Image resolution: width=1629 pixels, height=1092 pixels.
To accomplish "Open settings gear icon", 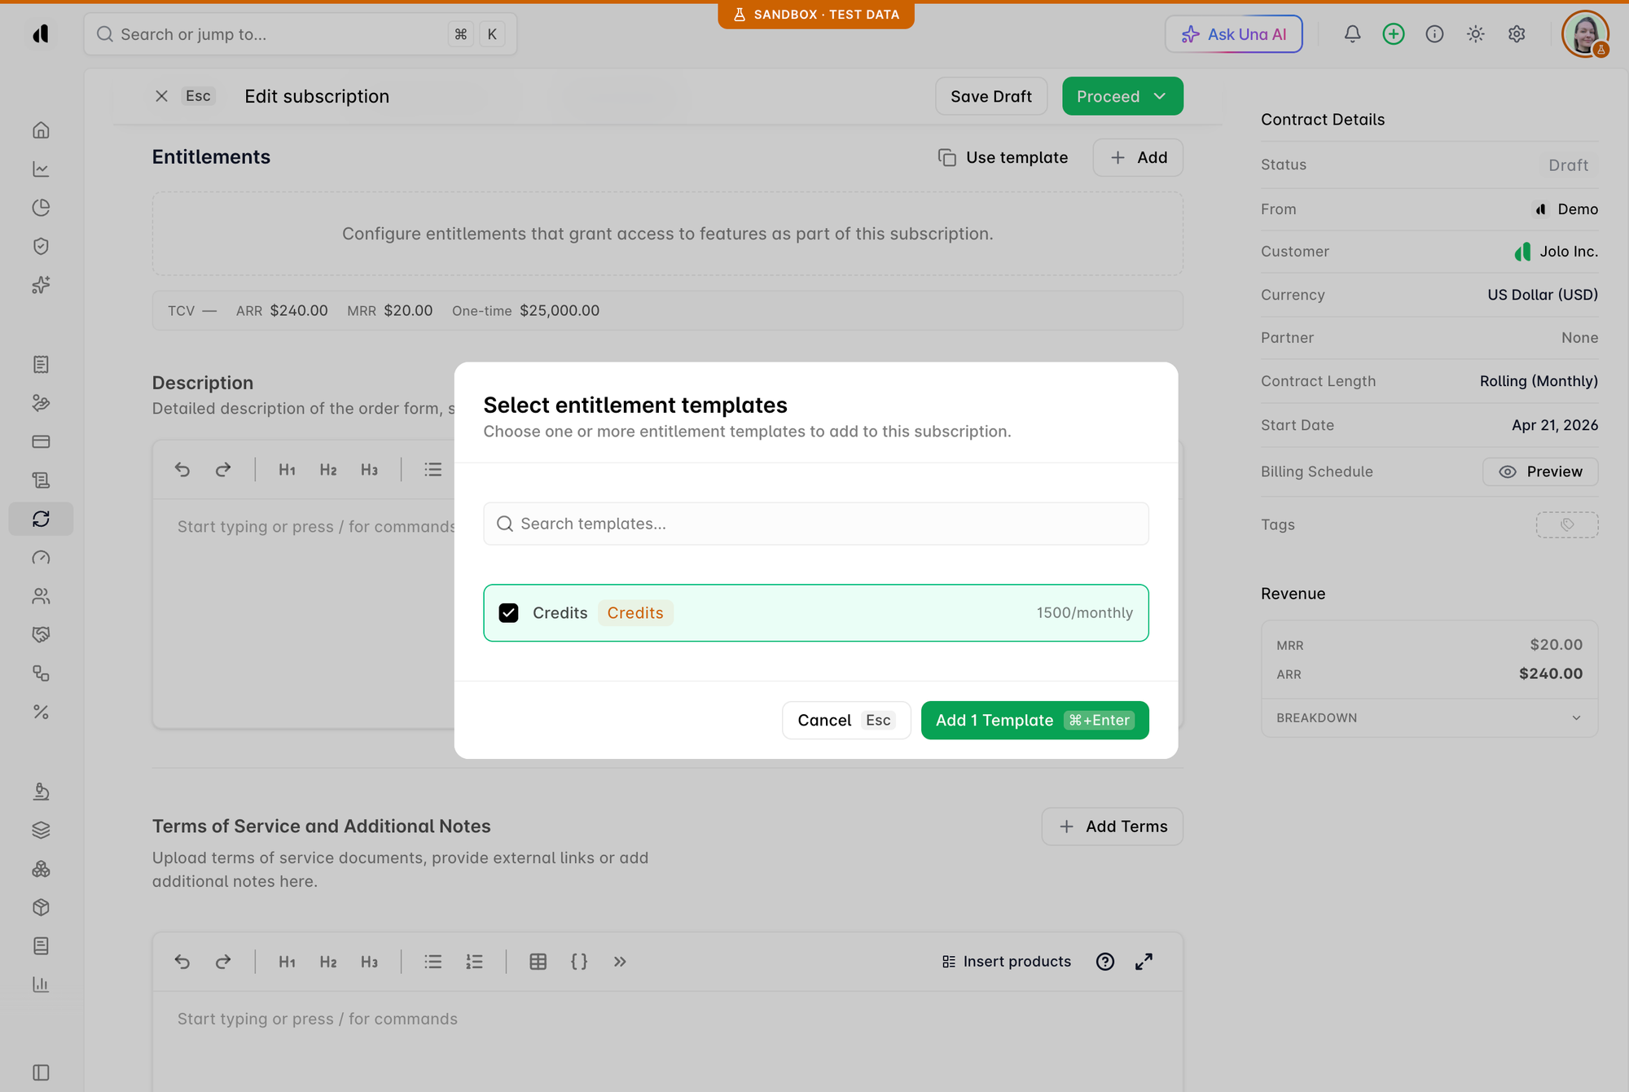I will click(1516, 34).
